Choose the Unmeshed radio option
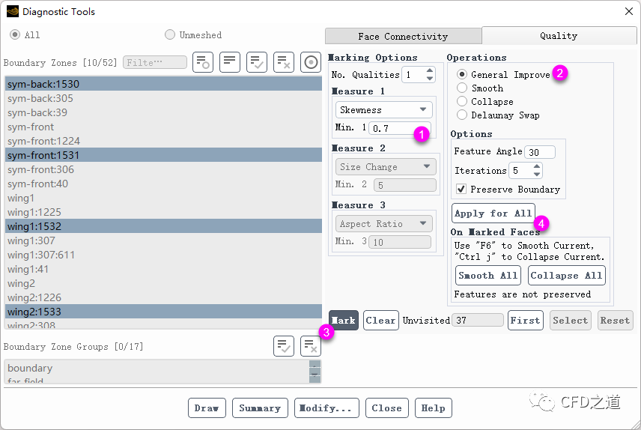 pyautogui.click(x=170, y=34)
